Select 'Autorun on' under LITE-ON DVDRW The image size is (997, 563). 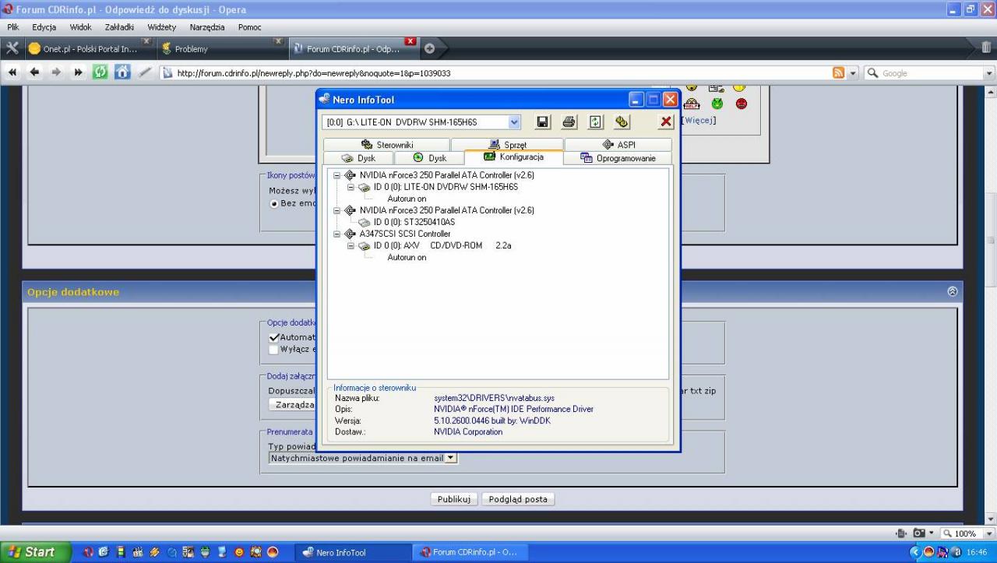[x=407, y=199]
